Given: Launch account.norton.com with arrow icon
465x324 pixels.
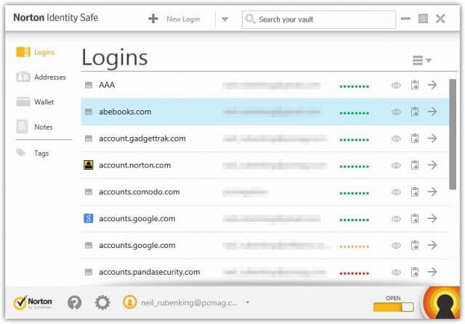Looking at the screenshot, I should pyautogui.click(x=432, y=165).
